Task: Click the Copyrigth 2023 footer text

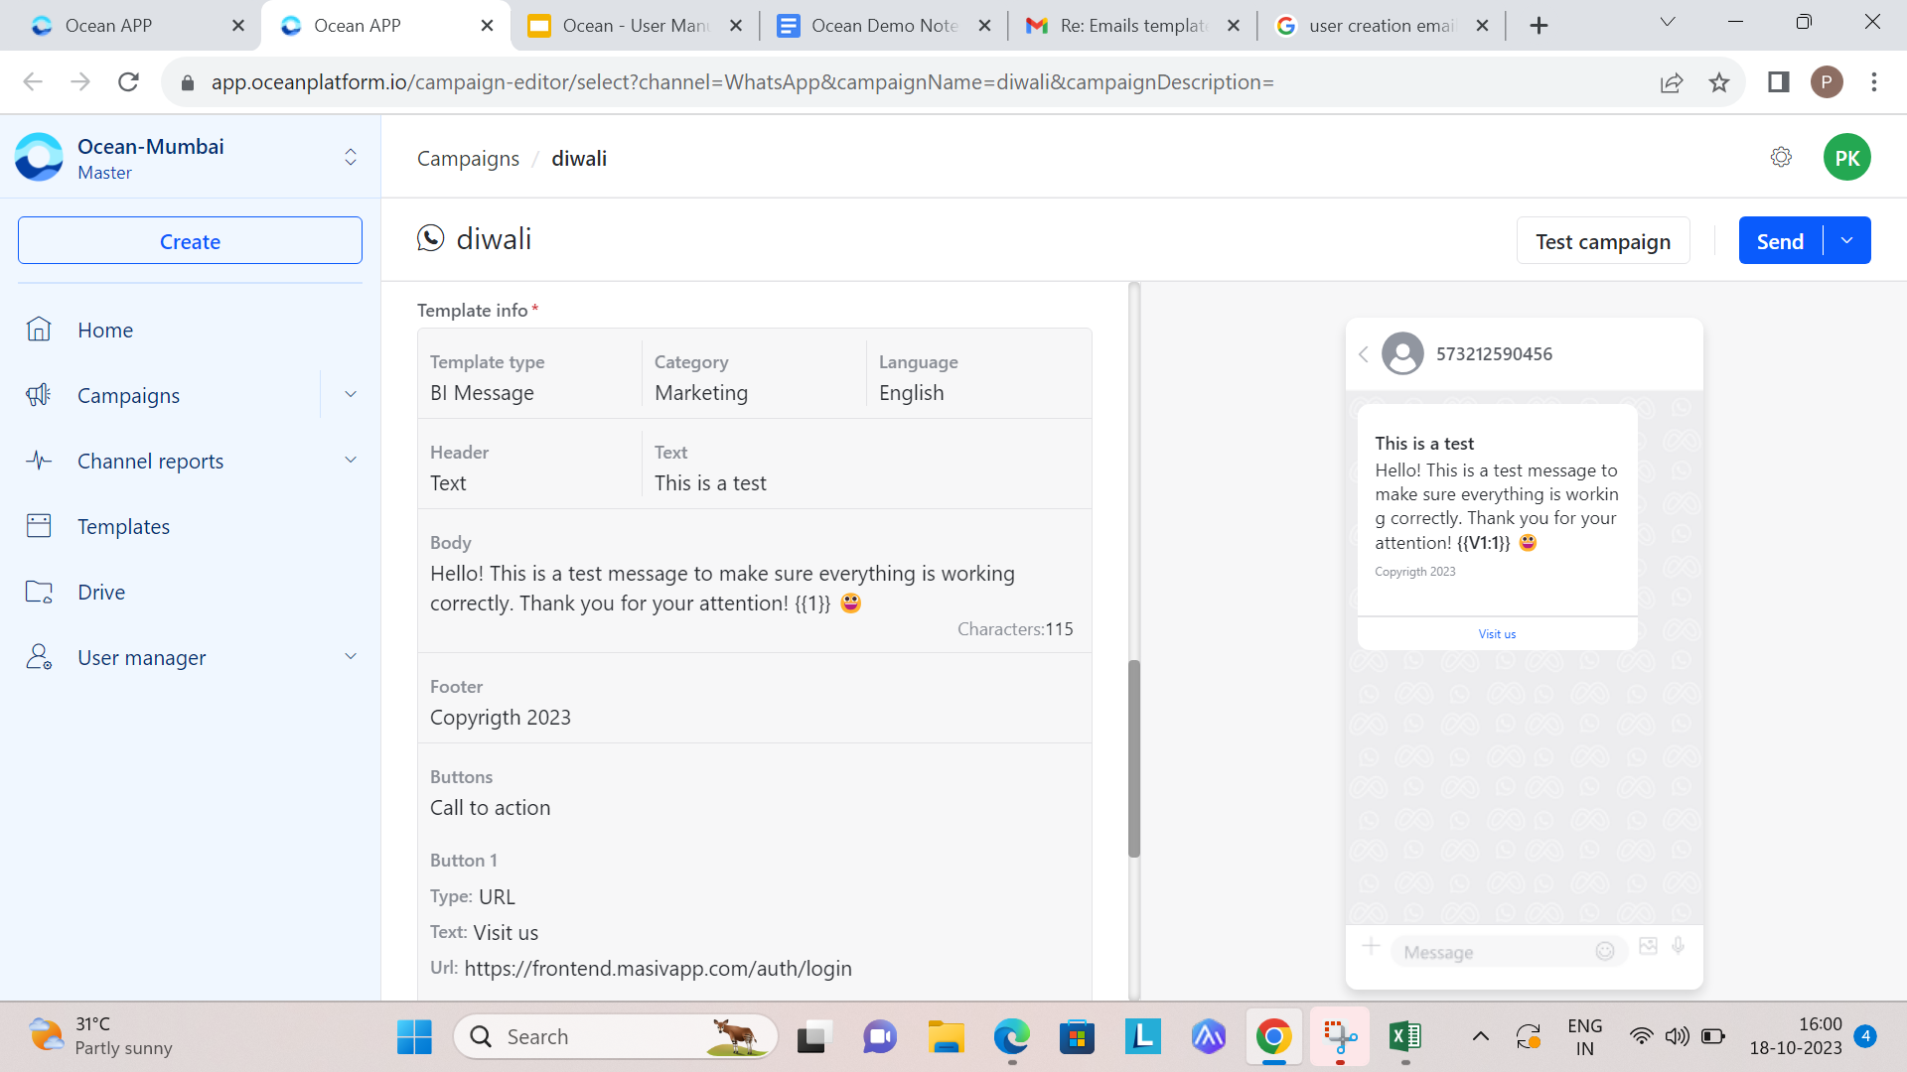Action: (x=500, y=718)
